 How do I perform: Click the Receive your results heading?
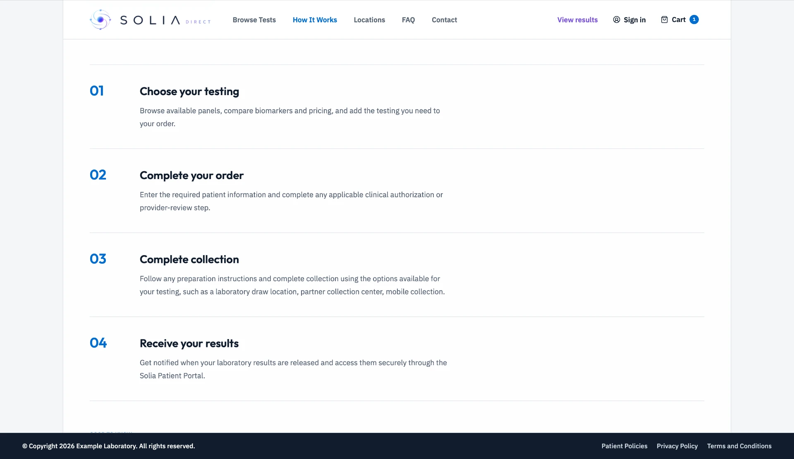click(189, 343)
